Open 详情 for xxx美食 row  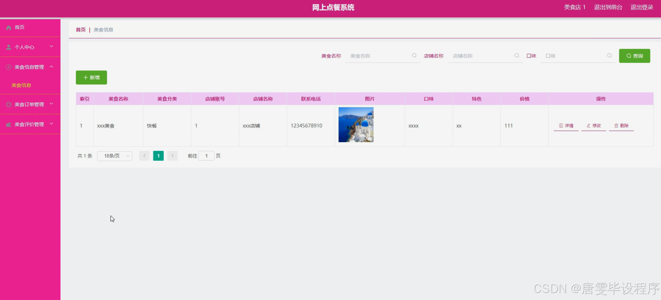[566, 126]
